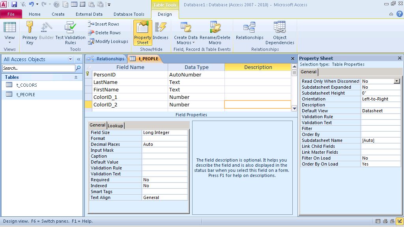Click the Indexed property value No
The height and width of the screenshot is (227, 404).
(x=165, y=186)
